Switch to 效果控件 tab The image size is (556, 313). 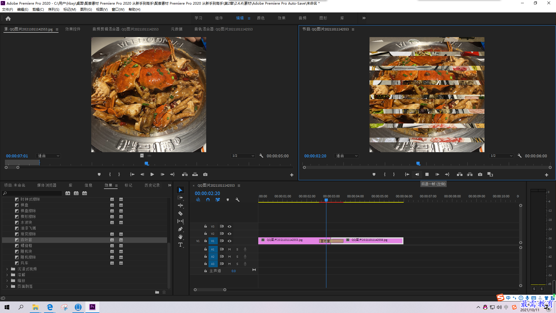point(73,29)
